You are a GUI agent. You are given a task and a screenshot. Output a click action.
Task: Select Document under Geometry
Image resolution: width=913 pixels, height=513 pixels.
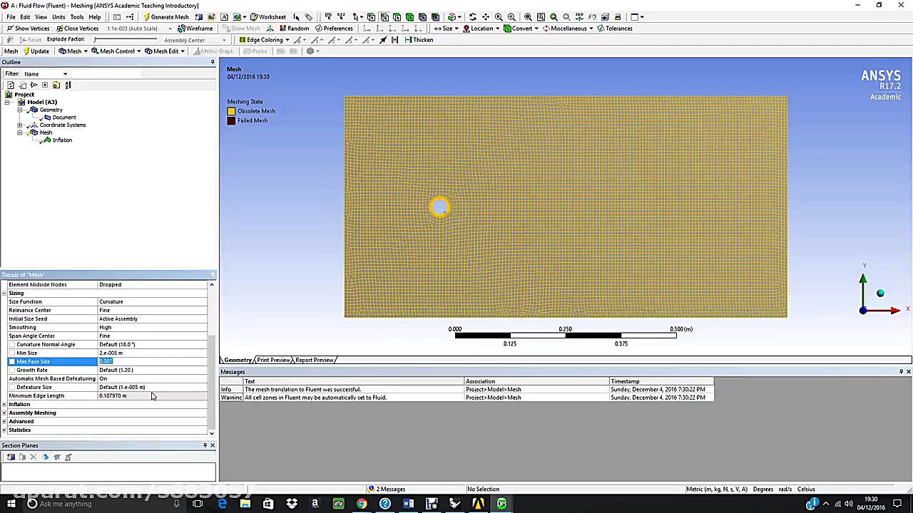(63, 118)
